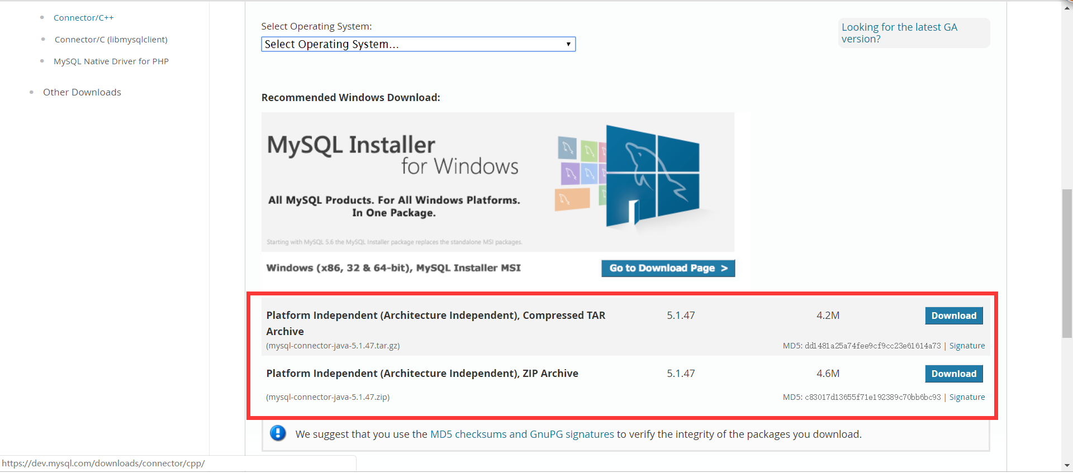This screenshot has width=1073, height=473.
Task: Click the Recommended Windows Download heading
Action: (350, 98)
